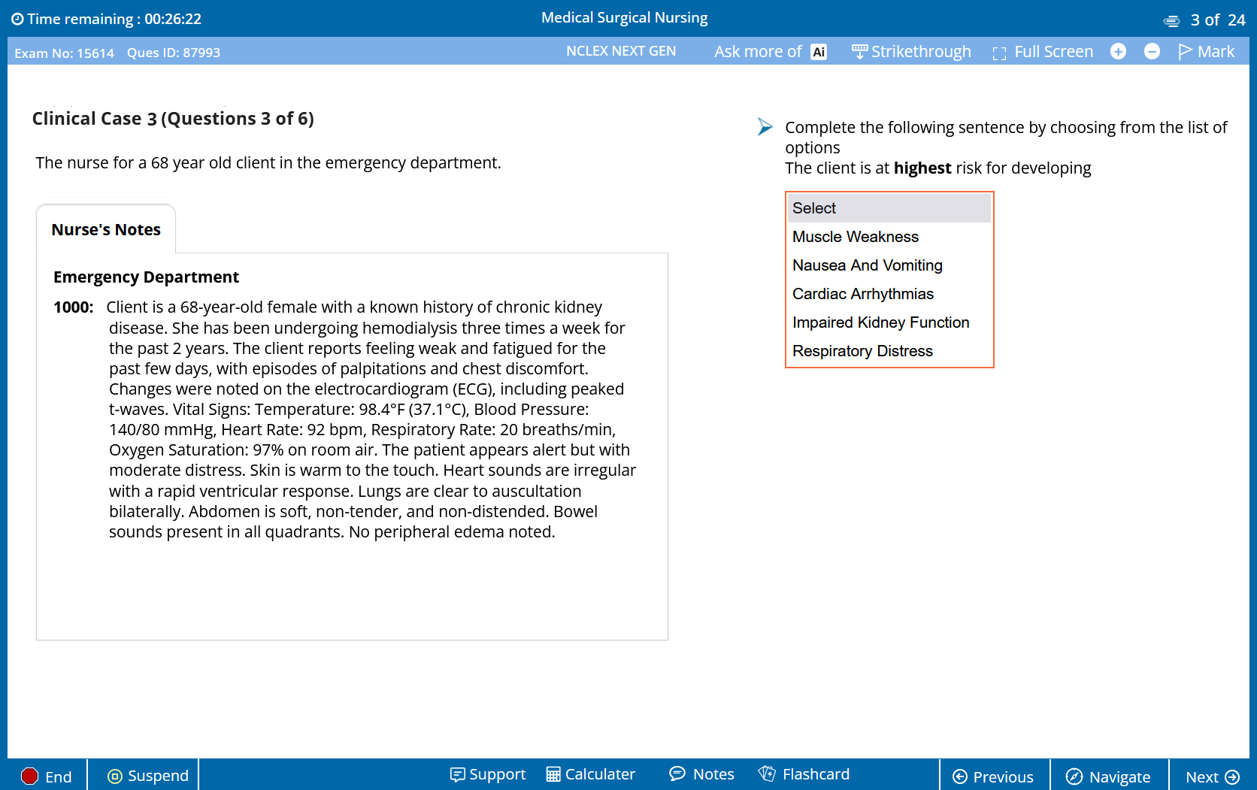The width and height of the screenshot is (1257, 790).
Task: Click the Emergency Department heading
Action: tap(146, 277)
